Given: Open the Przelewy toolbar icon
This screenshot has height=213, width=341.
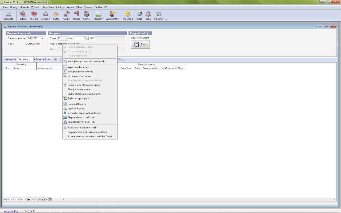Looking at the screenshot, I should pos(159,15).
